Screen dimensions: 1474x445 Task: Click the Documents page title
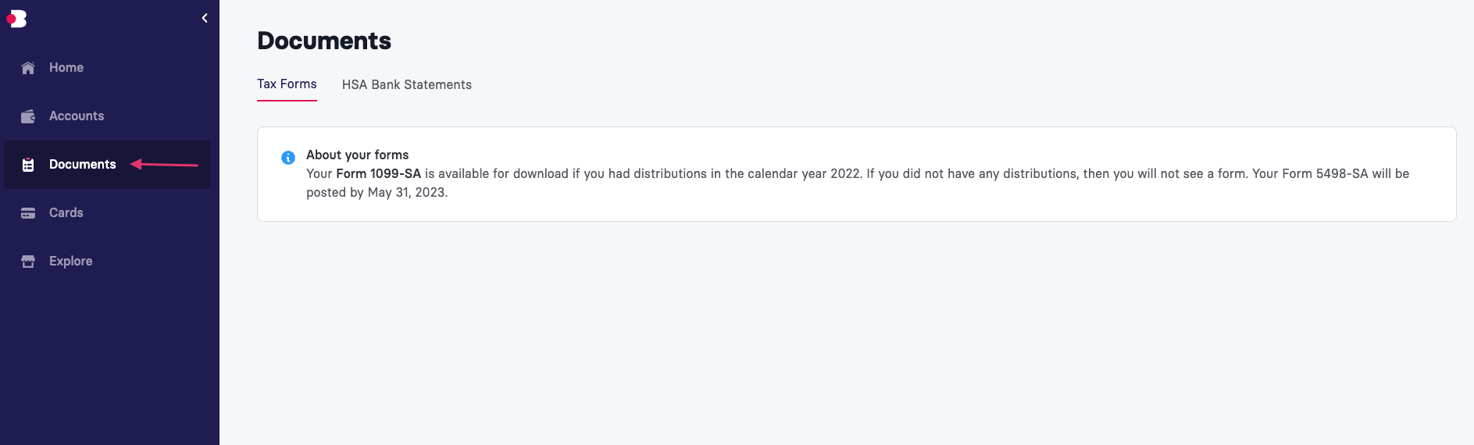pyautogui.click(x=324, y=41)
